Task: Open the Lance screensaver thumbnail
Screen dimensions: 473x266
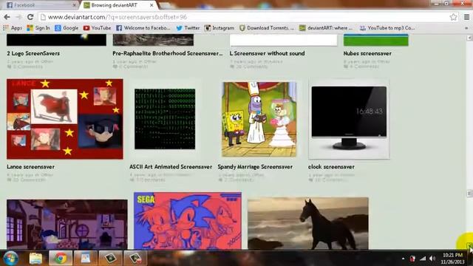Action: (65, 119)
